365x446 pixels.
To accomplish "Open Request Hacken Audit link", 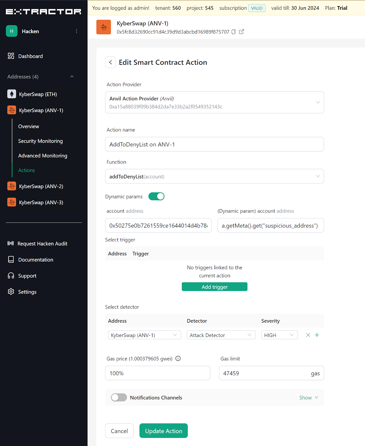I will (42, 244).
